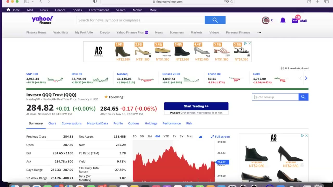Image resolution: width=333 pixels, height=187 pixels.
Task: Select the 6M chart range
Action: [x=158, y=136]
